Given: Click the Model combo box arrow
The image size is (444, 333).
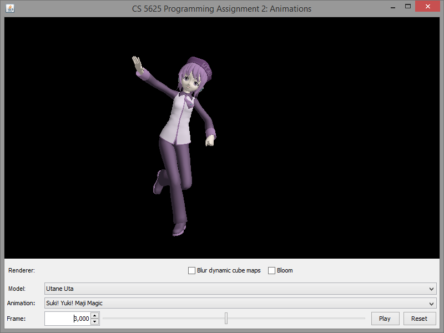Looking at the screenshot, I should click(432, 289).
